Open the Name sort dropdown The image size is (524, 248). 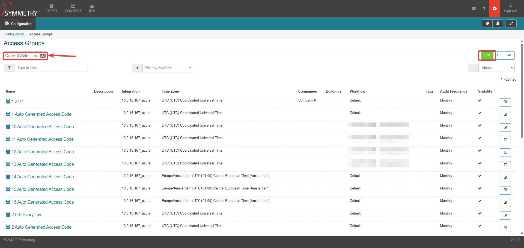496,68
